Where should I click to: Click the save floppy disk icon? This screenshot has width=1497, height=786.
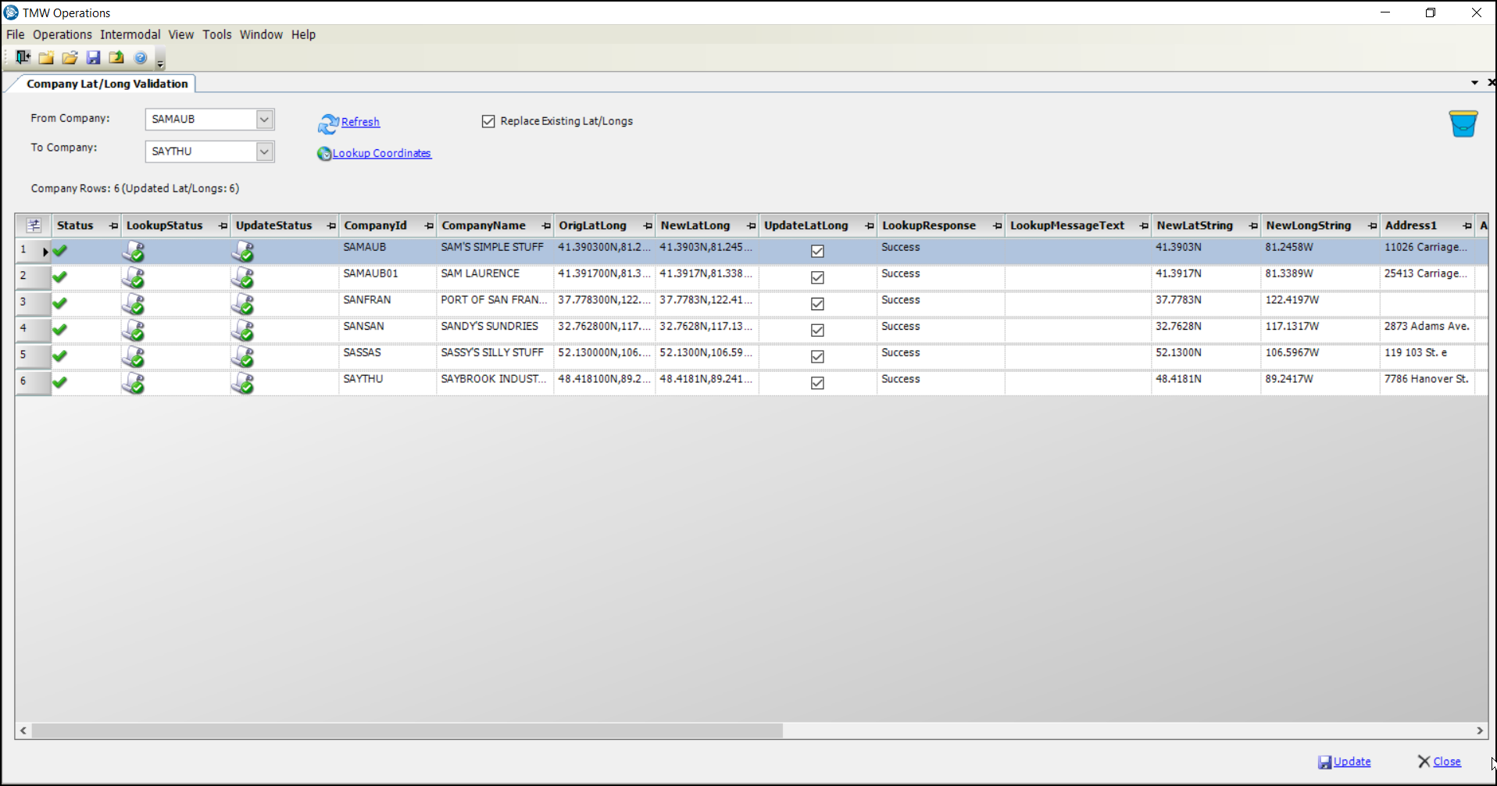tap(93, 57)
